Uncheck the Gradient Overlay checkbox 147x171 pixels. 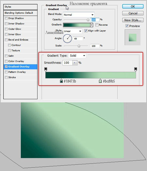6,66
